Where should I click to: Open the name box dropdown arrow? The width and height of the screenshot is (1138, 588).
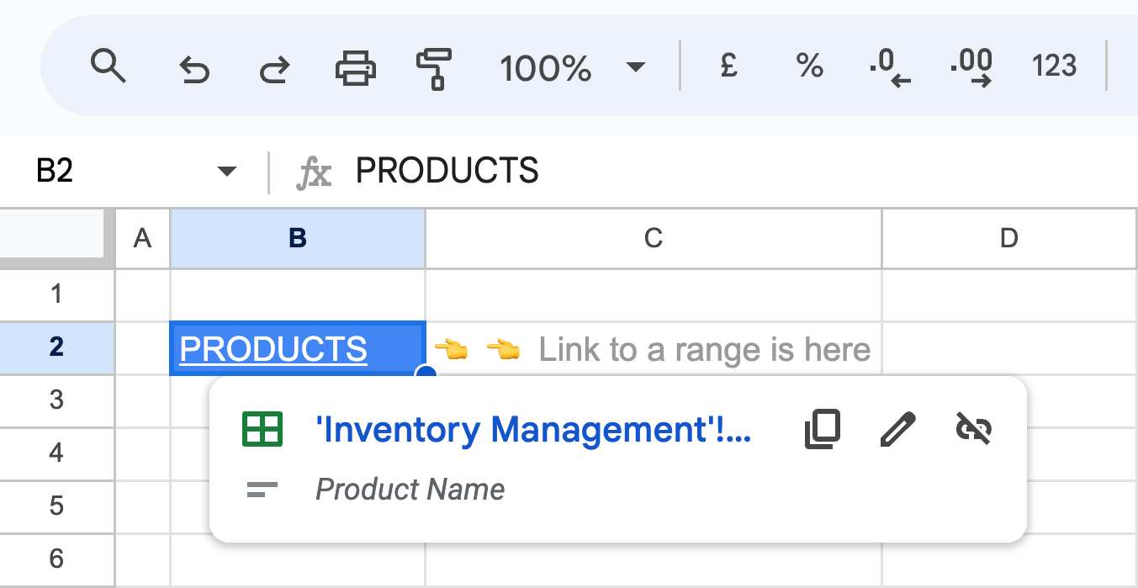click(x=226, y=172)
